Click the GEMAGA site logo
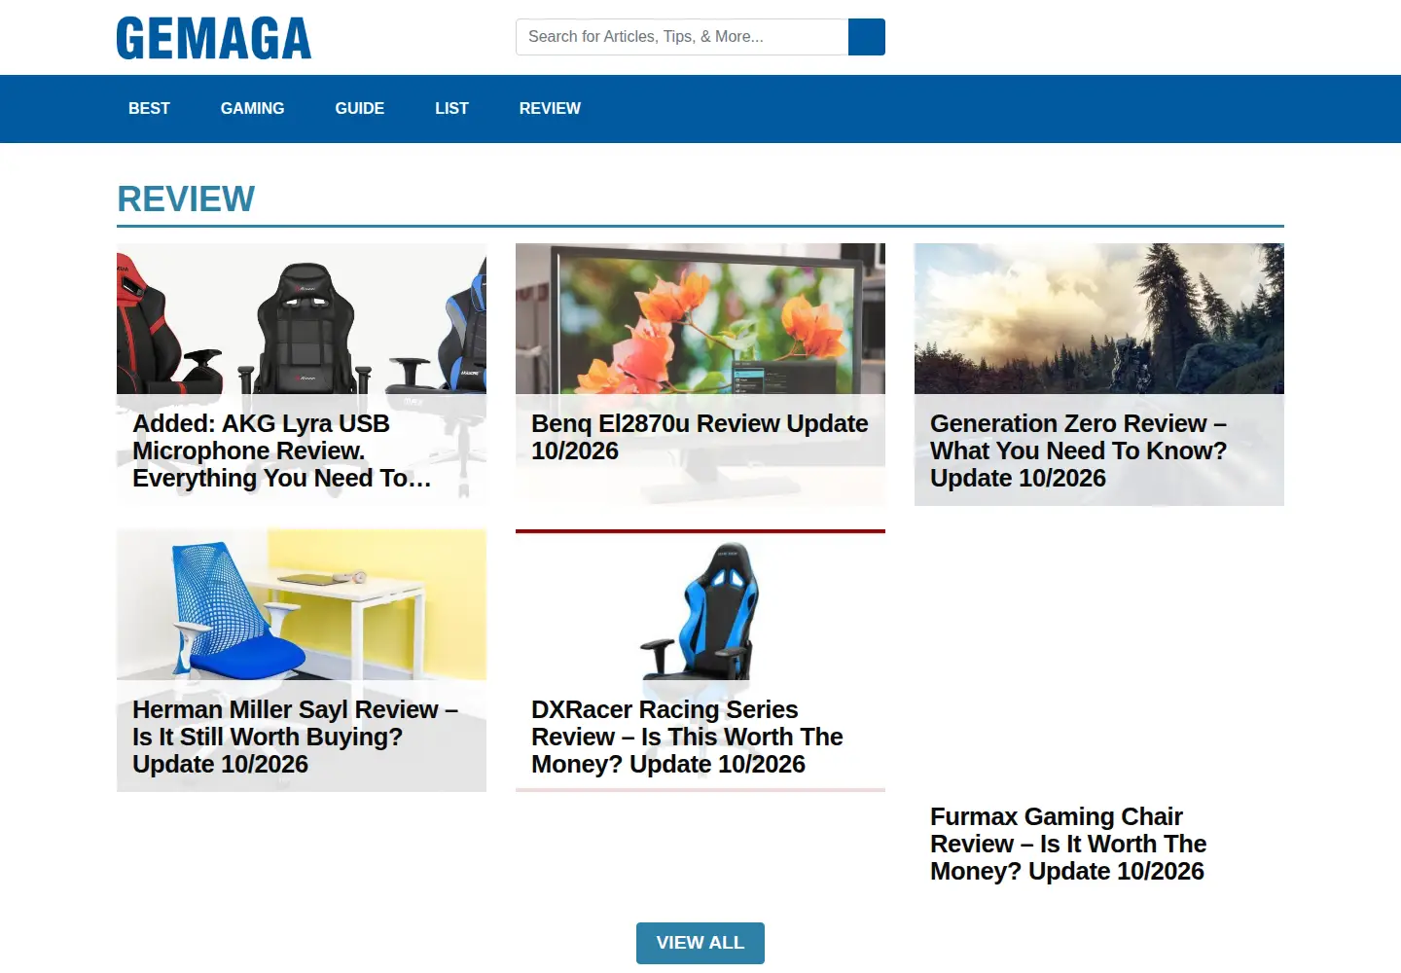Viewport: 1401px width, 973px height. [214, 38]
